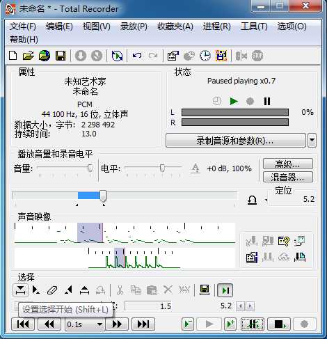Click the fast-forward double-arrow button
327x339 pixels.
pos(117,324)
